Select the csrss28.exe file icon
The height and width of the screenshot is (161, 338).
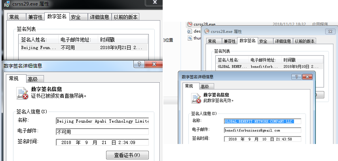(x=190, y=24)
